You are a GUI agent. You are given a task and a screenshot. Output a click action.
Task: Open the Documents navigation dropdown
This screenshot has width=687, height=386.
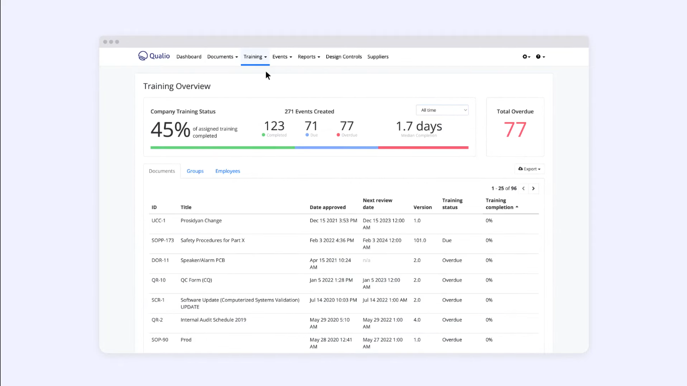222,57
